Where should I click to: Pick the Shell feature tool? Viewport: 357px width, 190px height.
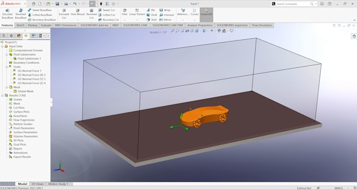click(x=152, y=20)
